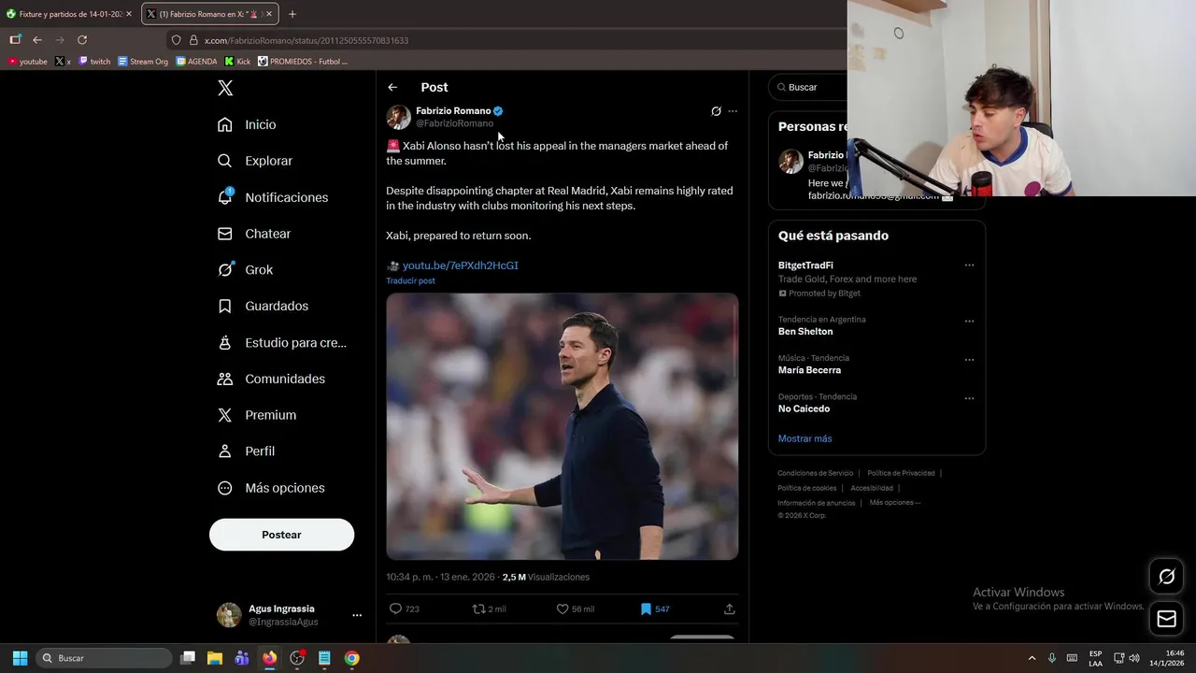Screen dimensions: 1196x673
Task: Reload the page in the browser
Action: coord(82,40)
